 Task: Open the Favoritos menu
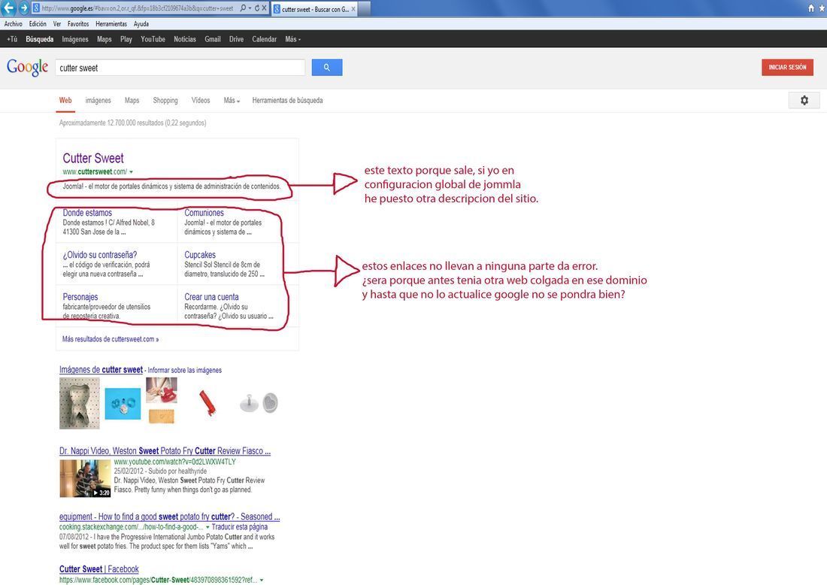click(x=78, y=24)
